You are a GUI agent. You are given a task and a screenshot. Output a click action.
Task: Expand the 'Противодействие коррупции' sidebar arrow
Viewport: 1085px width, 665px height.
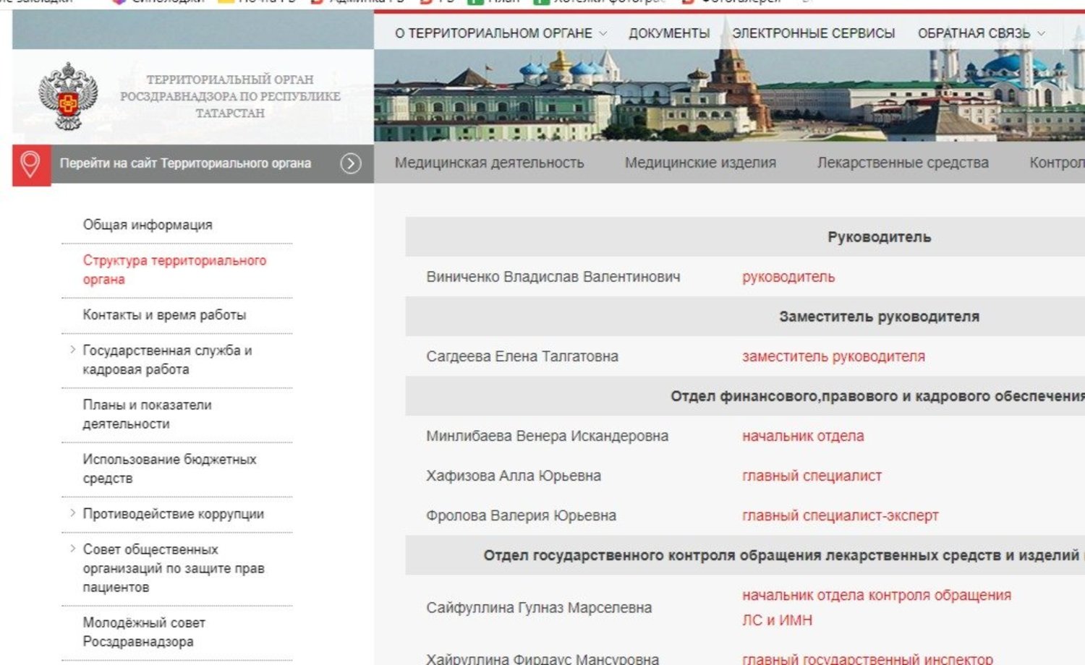[x=72, y=513]
